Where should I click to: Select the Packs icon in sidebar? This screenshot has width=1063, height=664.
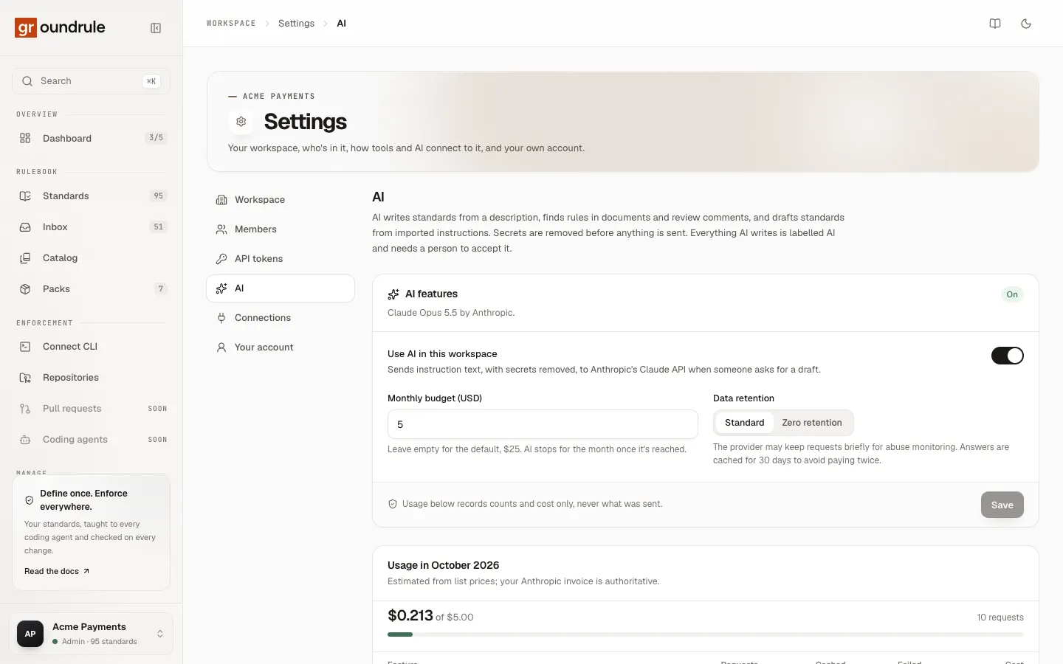point(25,288)
